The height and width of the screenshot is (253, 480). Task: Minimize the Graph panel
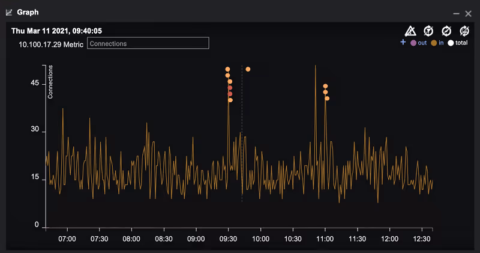point(456,13)
